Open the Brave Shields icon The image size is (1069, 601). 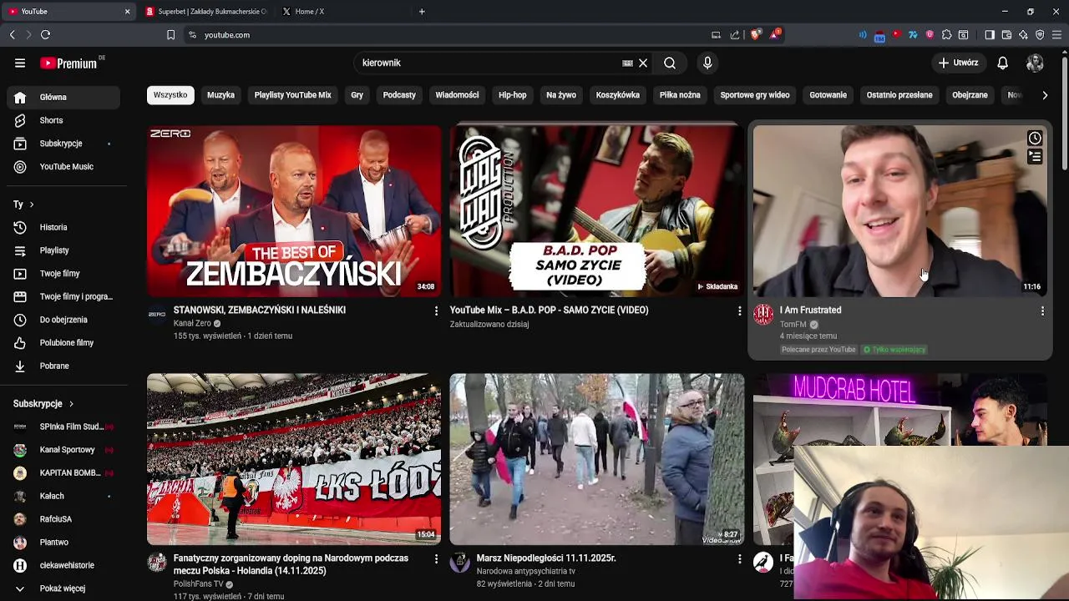pos(754,34)
